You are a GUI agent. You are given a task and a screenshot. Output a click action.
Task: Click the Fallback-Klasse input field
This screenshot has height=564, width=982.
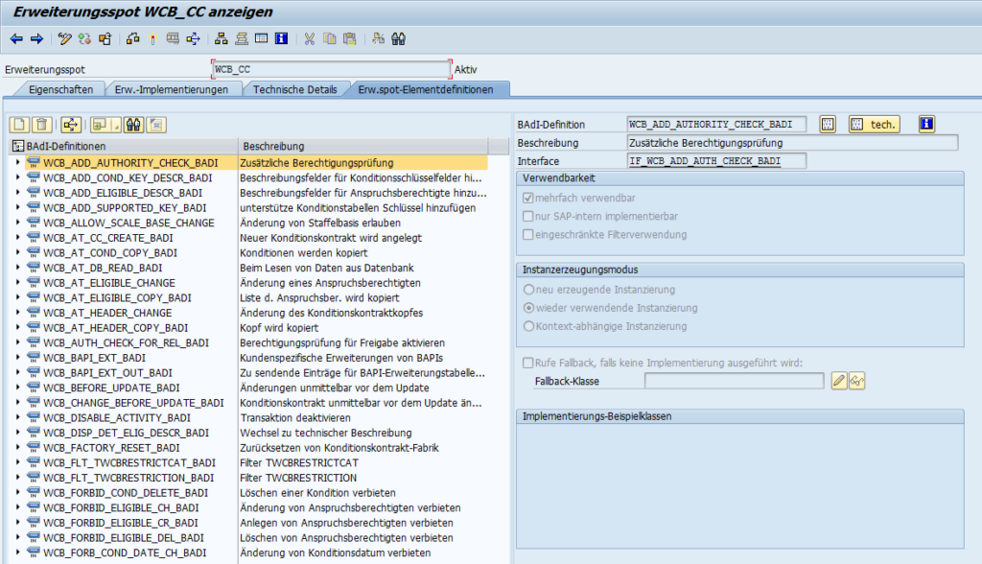click(733, 381)
